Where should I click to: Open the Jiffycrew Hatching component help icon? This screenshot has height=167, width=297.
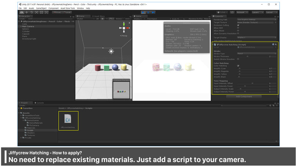click(273, 45)
